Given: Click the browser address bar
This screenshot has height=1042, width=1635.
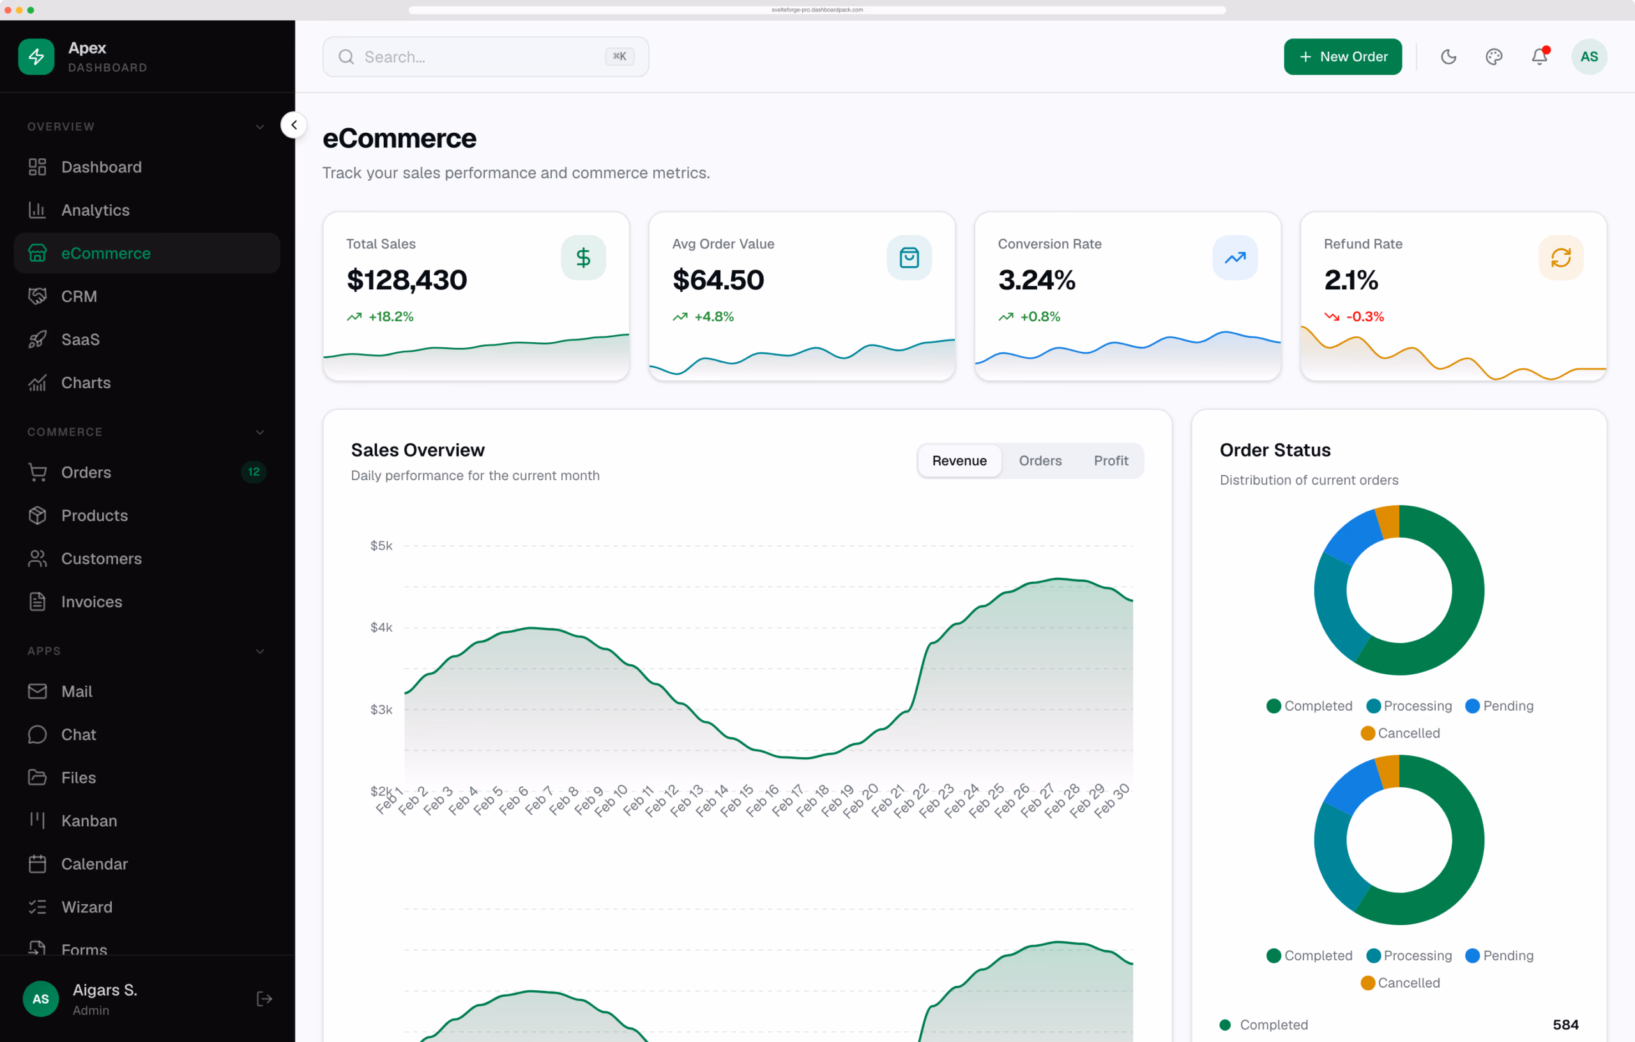Looking at the screenshot, I should tap(817, 10).
